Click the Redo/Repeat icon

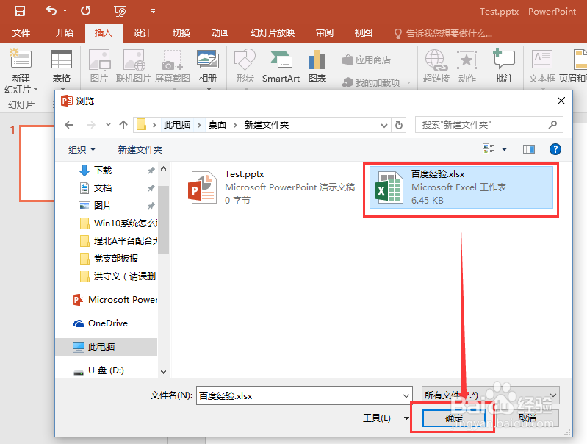pyautogui.click(x=86, y=11)
